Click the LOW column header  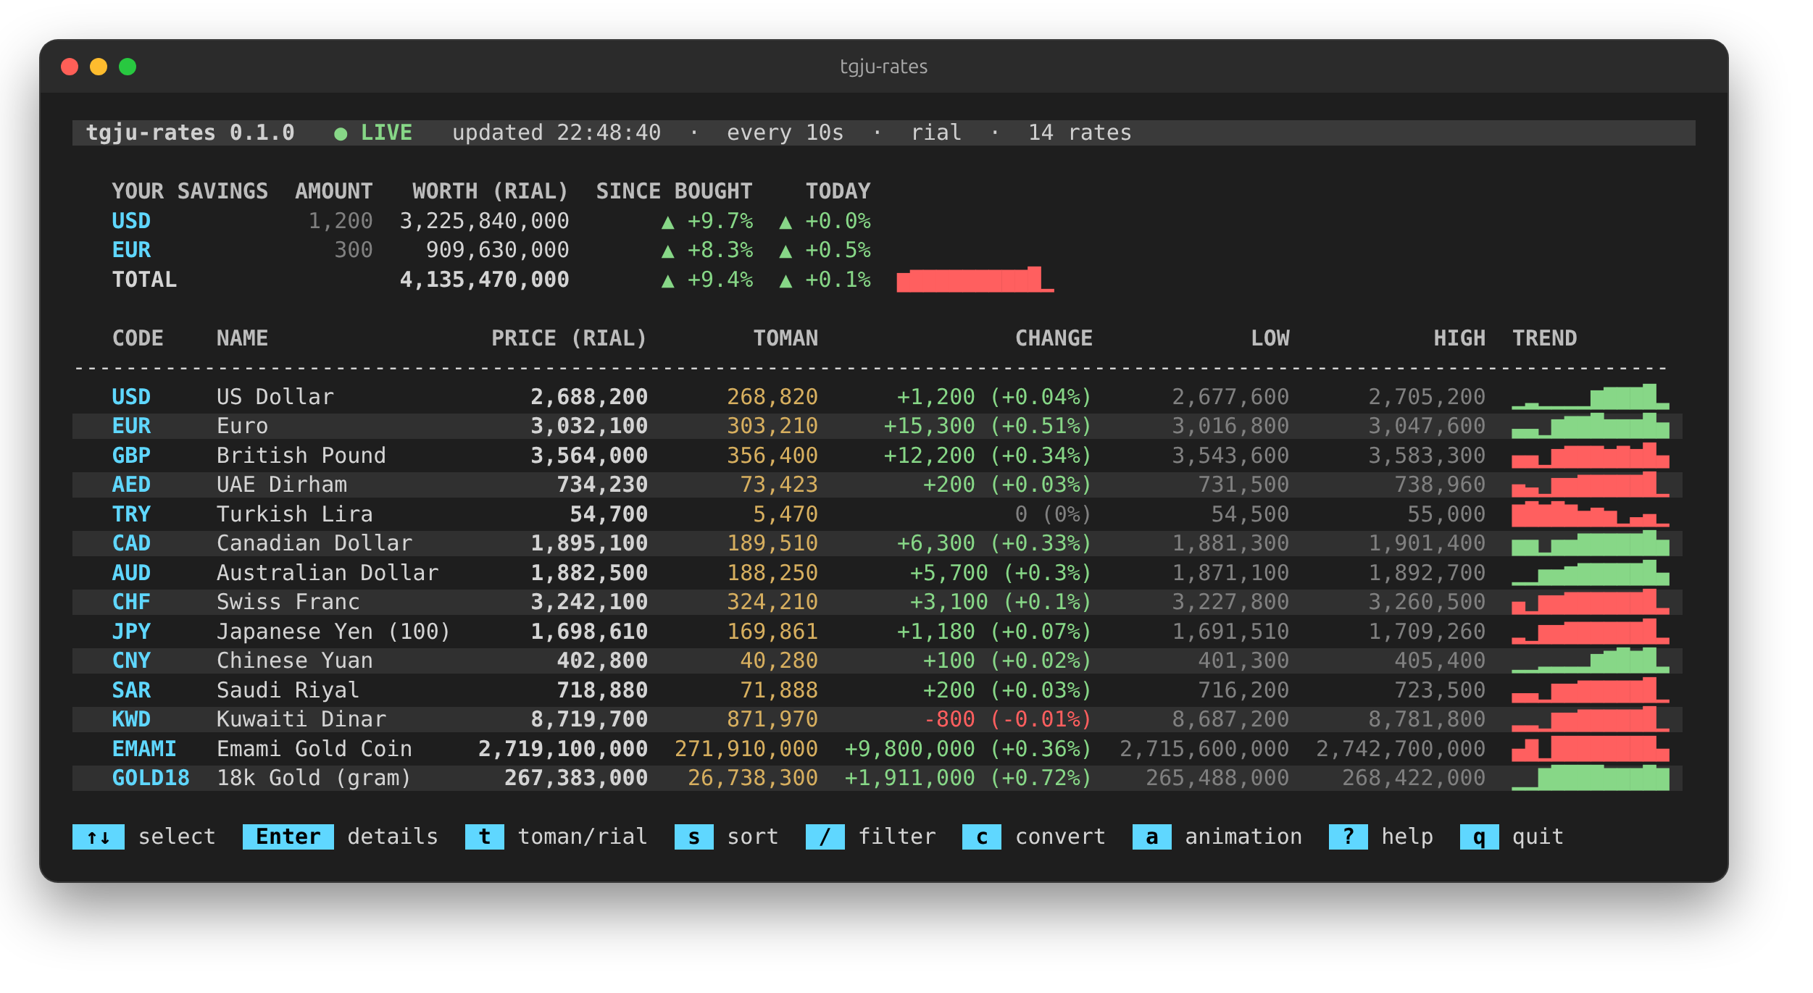(x=1270, y=338)
